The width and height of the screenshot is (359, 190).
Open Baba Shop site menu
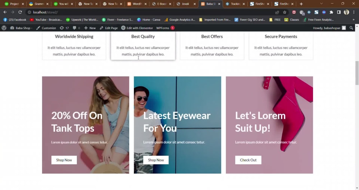21,28
